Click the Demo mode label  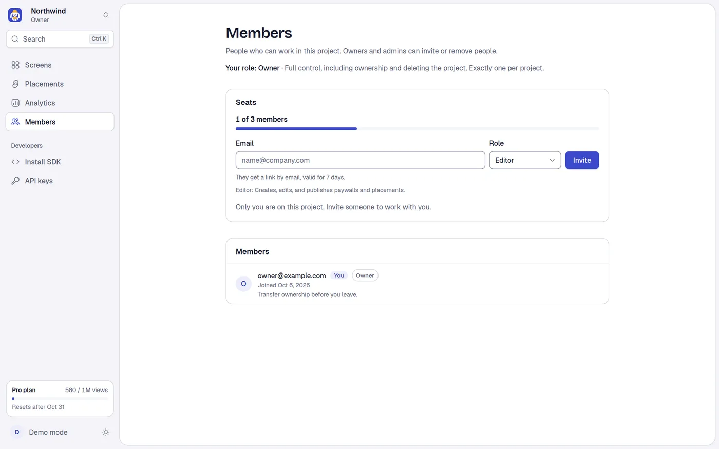click(48, 432)
